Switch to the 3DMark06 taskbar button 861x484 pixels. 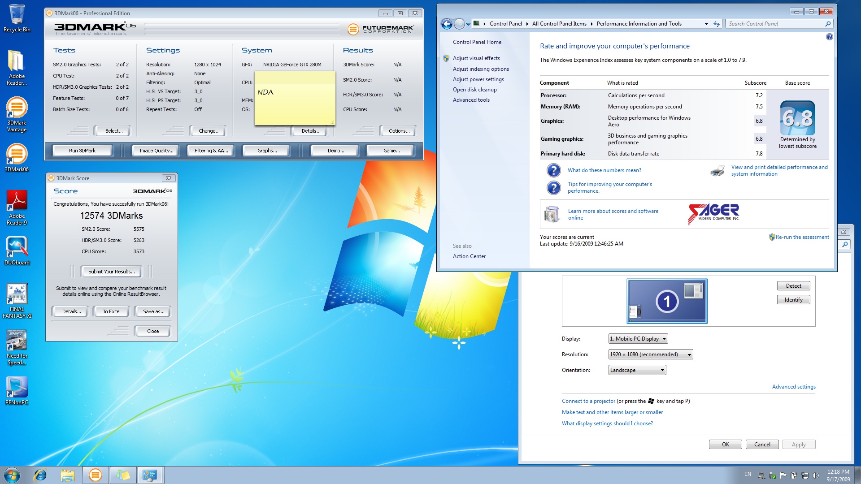pos(95,475)
